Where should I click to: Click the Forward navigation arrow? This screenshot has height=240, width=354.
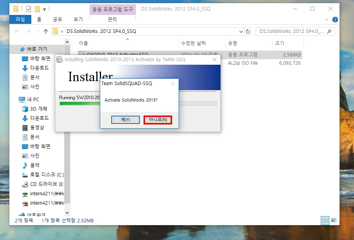(29, 31)
